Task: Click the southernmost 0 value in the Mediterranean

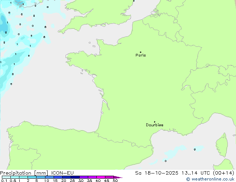Action: 166,161
